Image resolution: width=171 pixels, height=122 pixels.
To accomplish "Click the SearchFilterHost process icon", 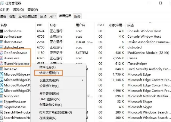I will click(x=2, y=112).
